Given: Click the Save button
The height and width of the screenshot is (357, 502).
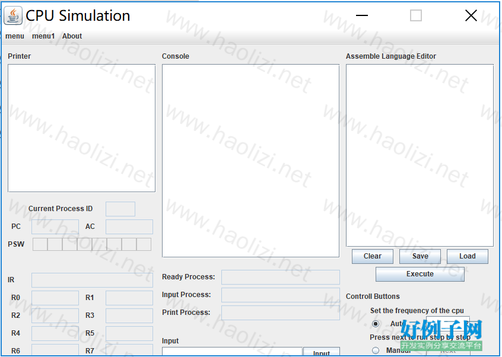Looking at the screenshot, I should click(x=420, y=256).
